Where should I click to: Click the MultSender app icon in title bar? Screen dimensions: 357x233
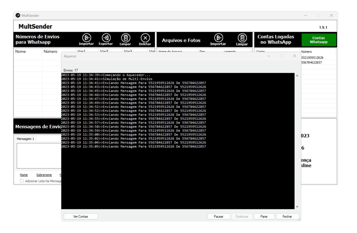coord(18,15)
